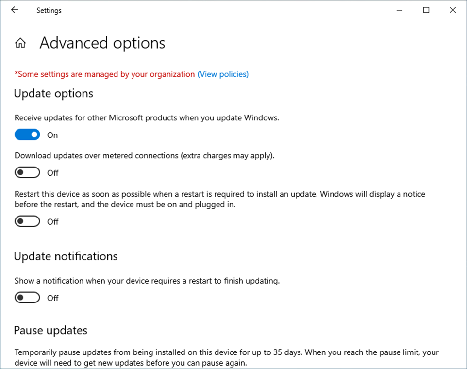Click the Advanced options page heading
The width and height of the screenshot is (467, 369).
tap(102, 43)
